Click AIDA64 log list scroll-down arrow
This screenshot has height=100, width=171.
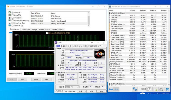[x=89, y=26]
